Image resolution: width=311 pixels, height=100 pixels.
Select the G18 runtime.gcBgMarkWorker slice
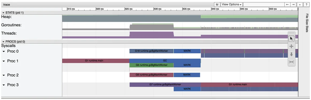click(x=152, y=51)
